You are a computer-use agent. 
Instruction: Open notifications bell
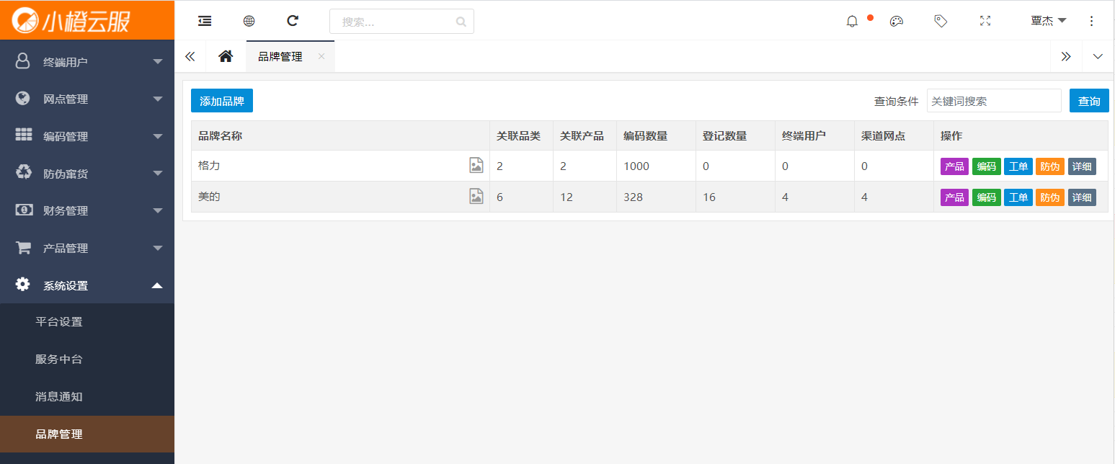point(852,21)
